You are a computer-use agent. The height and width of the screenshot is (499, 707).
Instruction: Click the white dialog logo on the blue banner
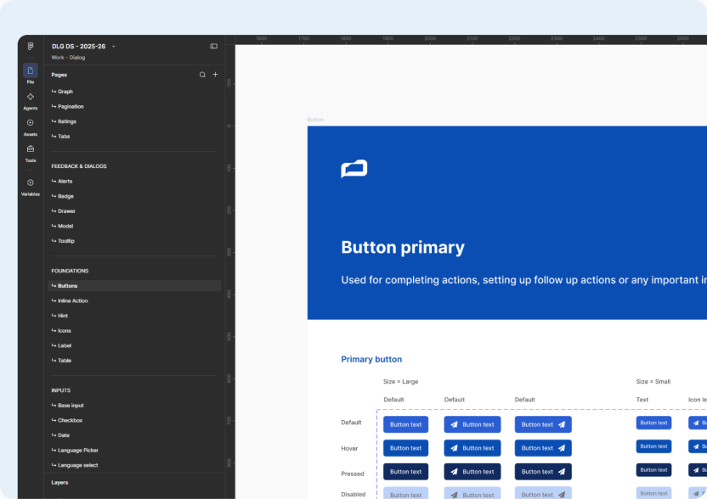(x=354, y=169)
